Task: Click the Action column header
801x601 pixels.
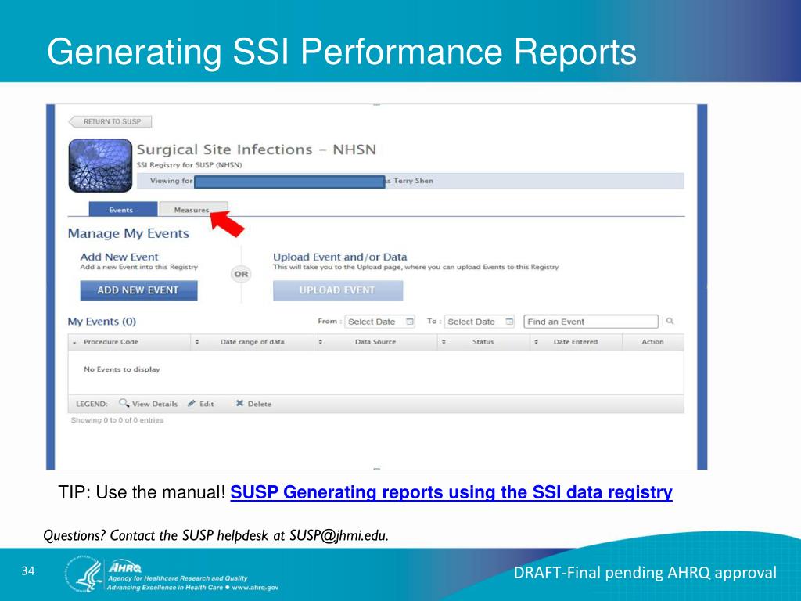Action: click(x=653, y=342)
